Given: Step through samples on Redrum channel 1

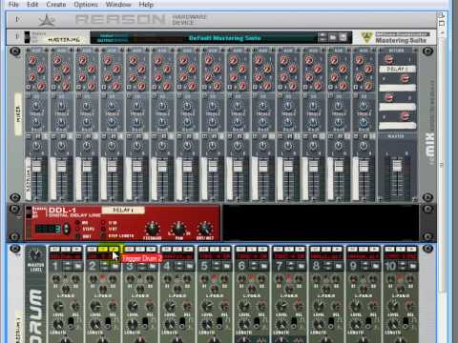Looking at the screenshot, I should tap(68, 266).
